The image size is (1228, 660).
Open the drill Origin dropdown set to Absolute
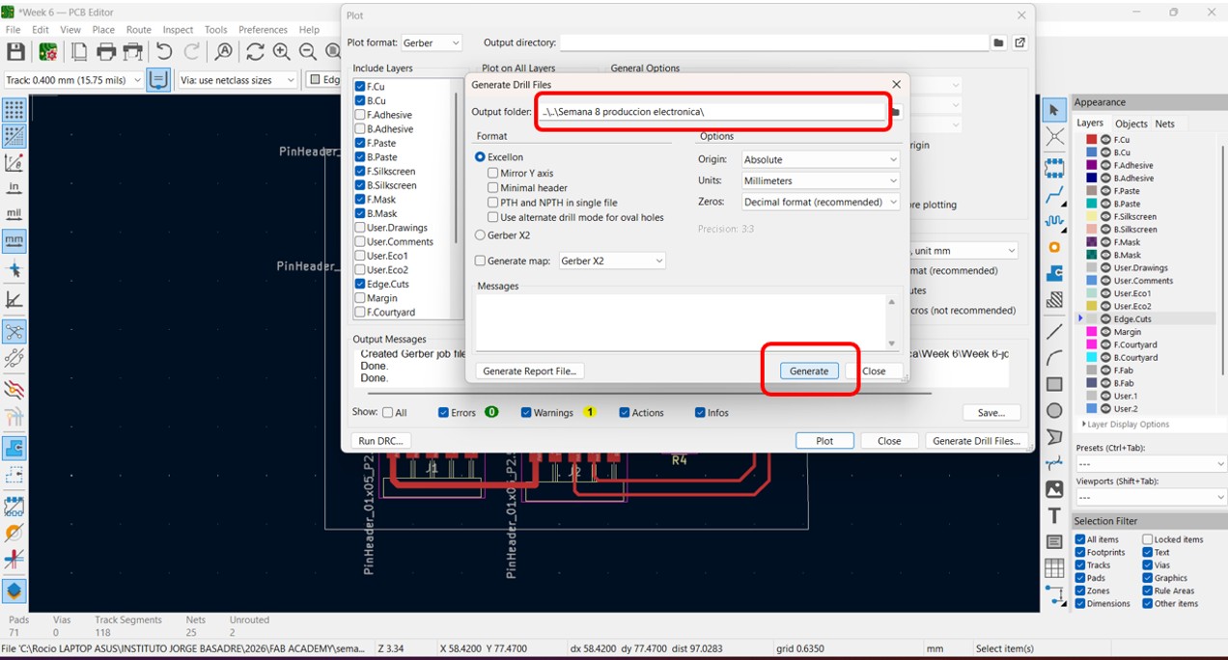click(x=820, y=159)
